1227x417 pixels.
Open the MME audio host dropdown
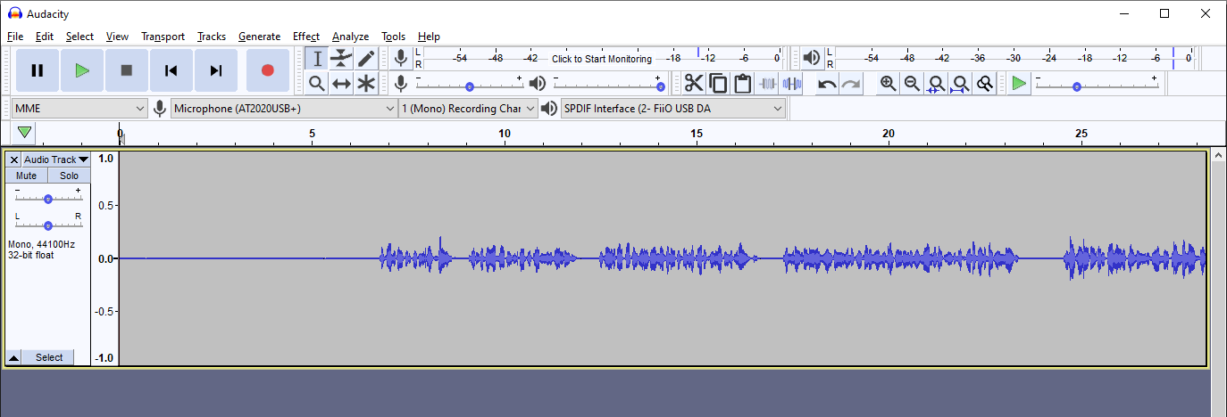[79, 109]
